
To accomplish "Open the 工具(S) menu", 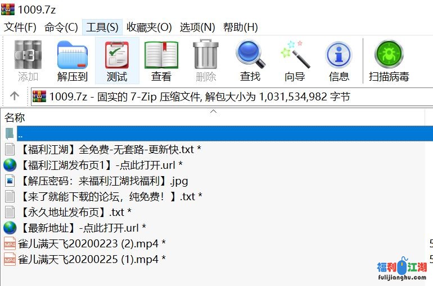I will [102, 27].
